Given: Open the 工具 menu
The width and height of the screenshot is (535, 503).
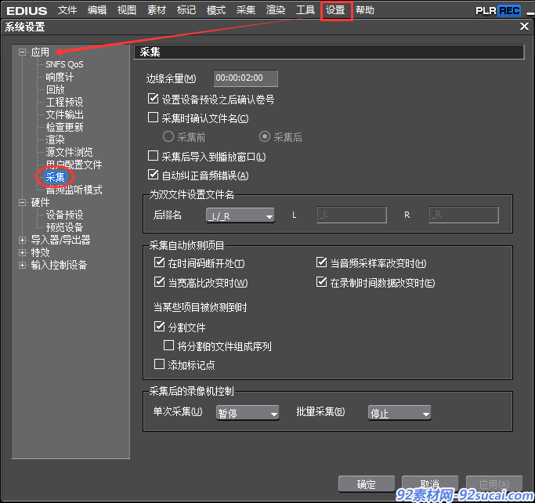Looking at the screenshot, I should (x=305, y=10).
